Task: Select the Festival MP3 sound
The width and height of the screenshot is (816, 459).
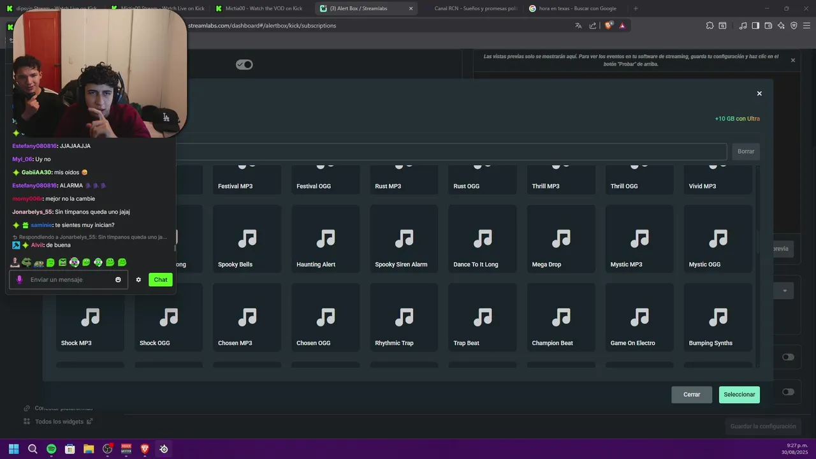Action: (x=247, y=180)
